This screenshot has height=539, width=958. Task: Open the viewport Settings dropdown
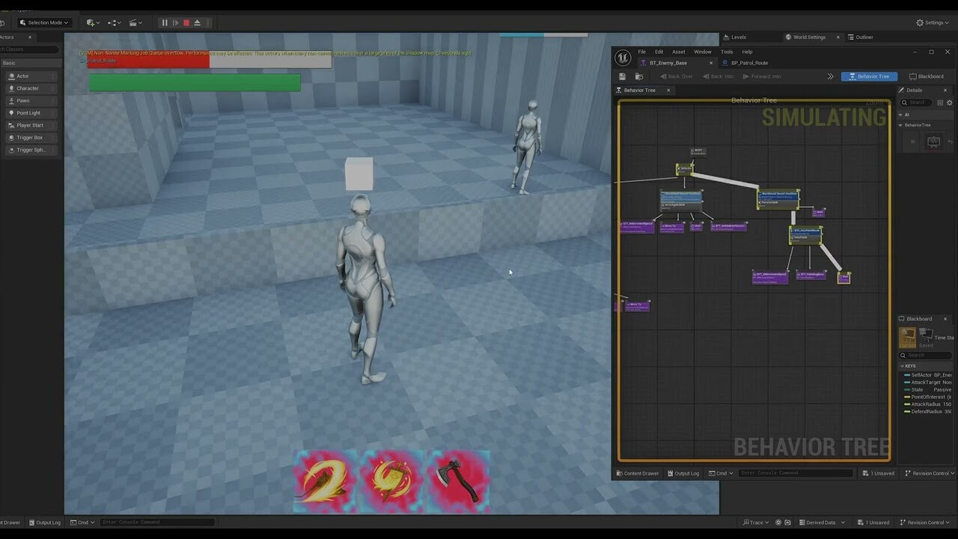coord(933,22)
